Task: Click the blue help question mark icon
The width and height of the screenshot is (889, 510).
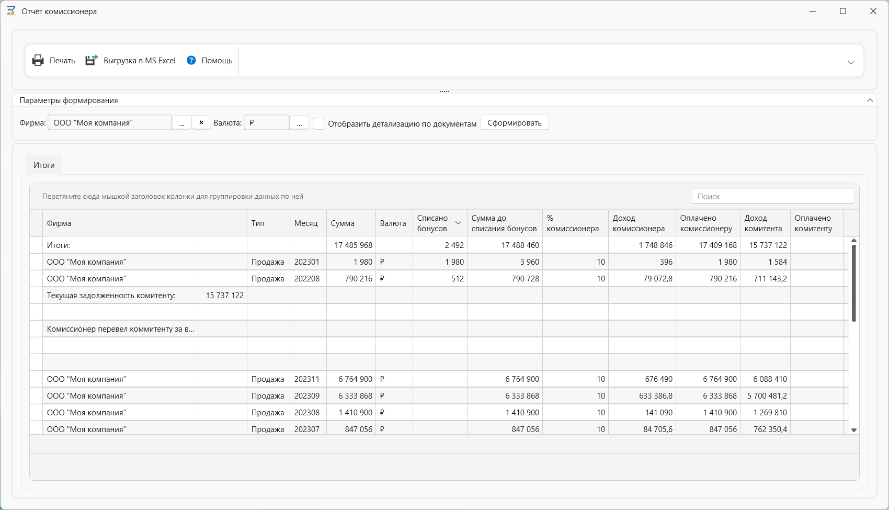Action: pyautogui.click(x=191, y=61)
